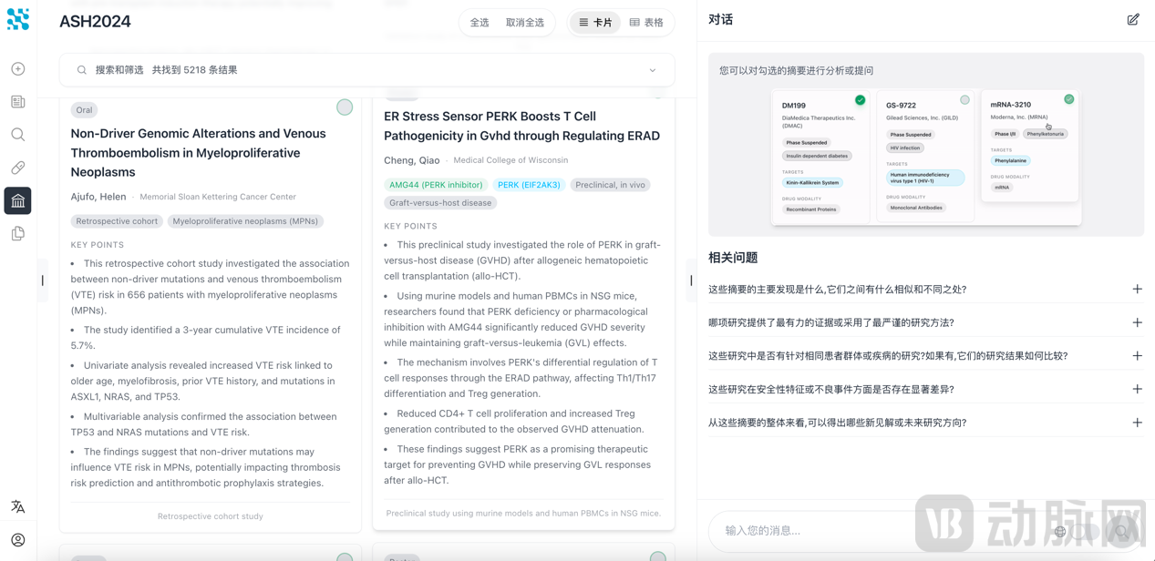Select the institution building icon in sidebar
The height and width of the screenshot is (561, 1155).
point(18,200)
